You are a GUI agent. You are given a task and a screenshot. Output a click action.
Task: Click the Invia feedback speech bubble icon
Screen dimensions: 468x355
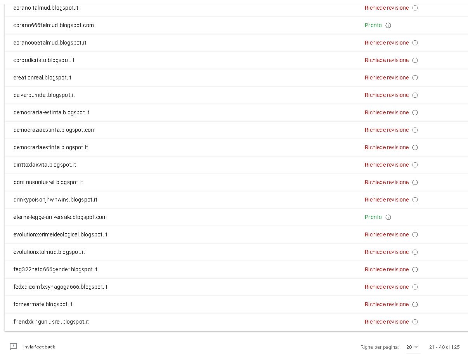tap(14, 346)
